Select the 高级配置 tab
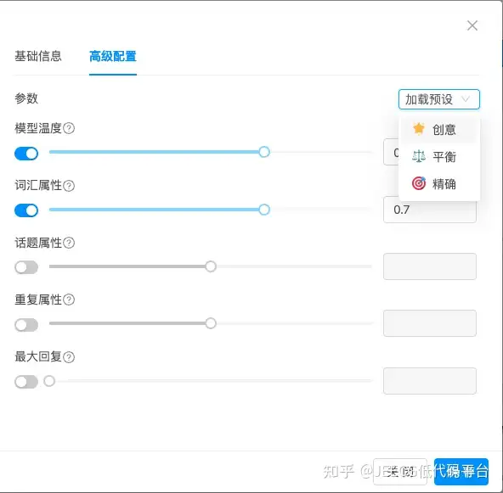Screen dimensions: 503x493 113,56
